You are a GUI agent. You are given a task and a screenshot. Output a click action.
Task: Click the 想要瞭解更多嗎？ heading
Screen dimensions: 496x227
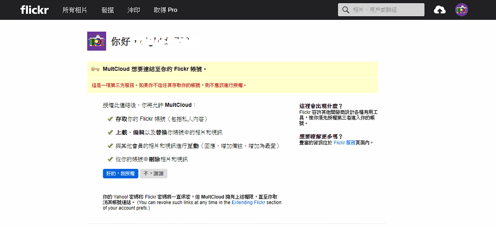321,137
